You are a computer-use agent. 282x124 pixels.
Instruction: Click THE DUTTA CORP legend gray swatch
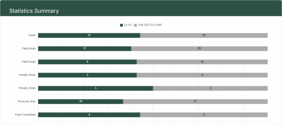coord(135,25)
